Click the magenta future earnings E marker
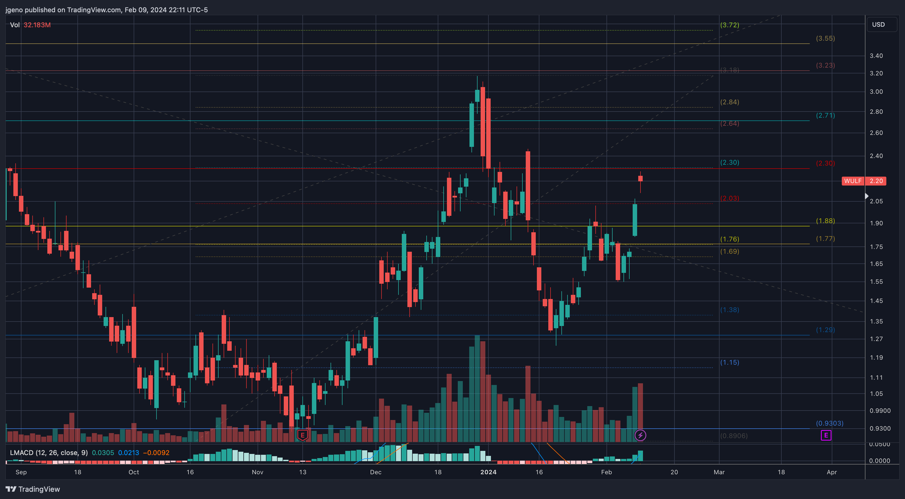 tap(826, 436)
